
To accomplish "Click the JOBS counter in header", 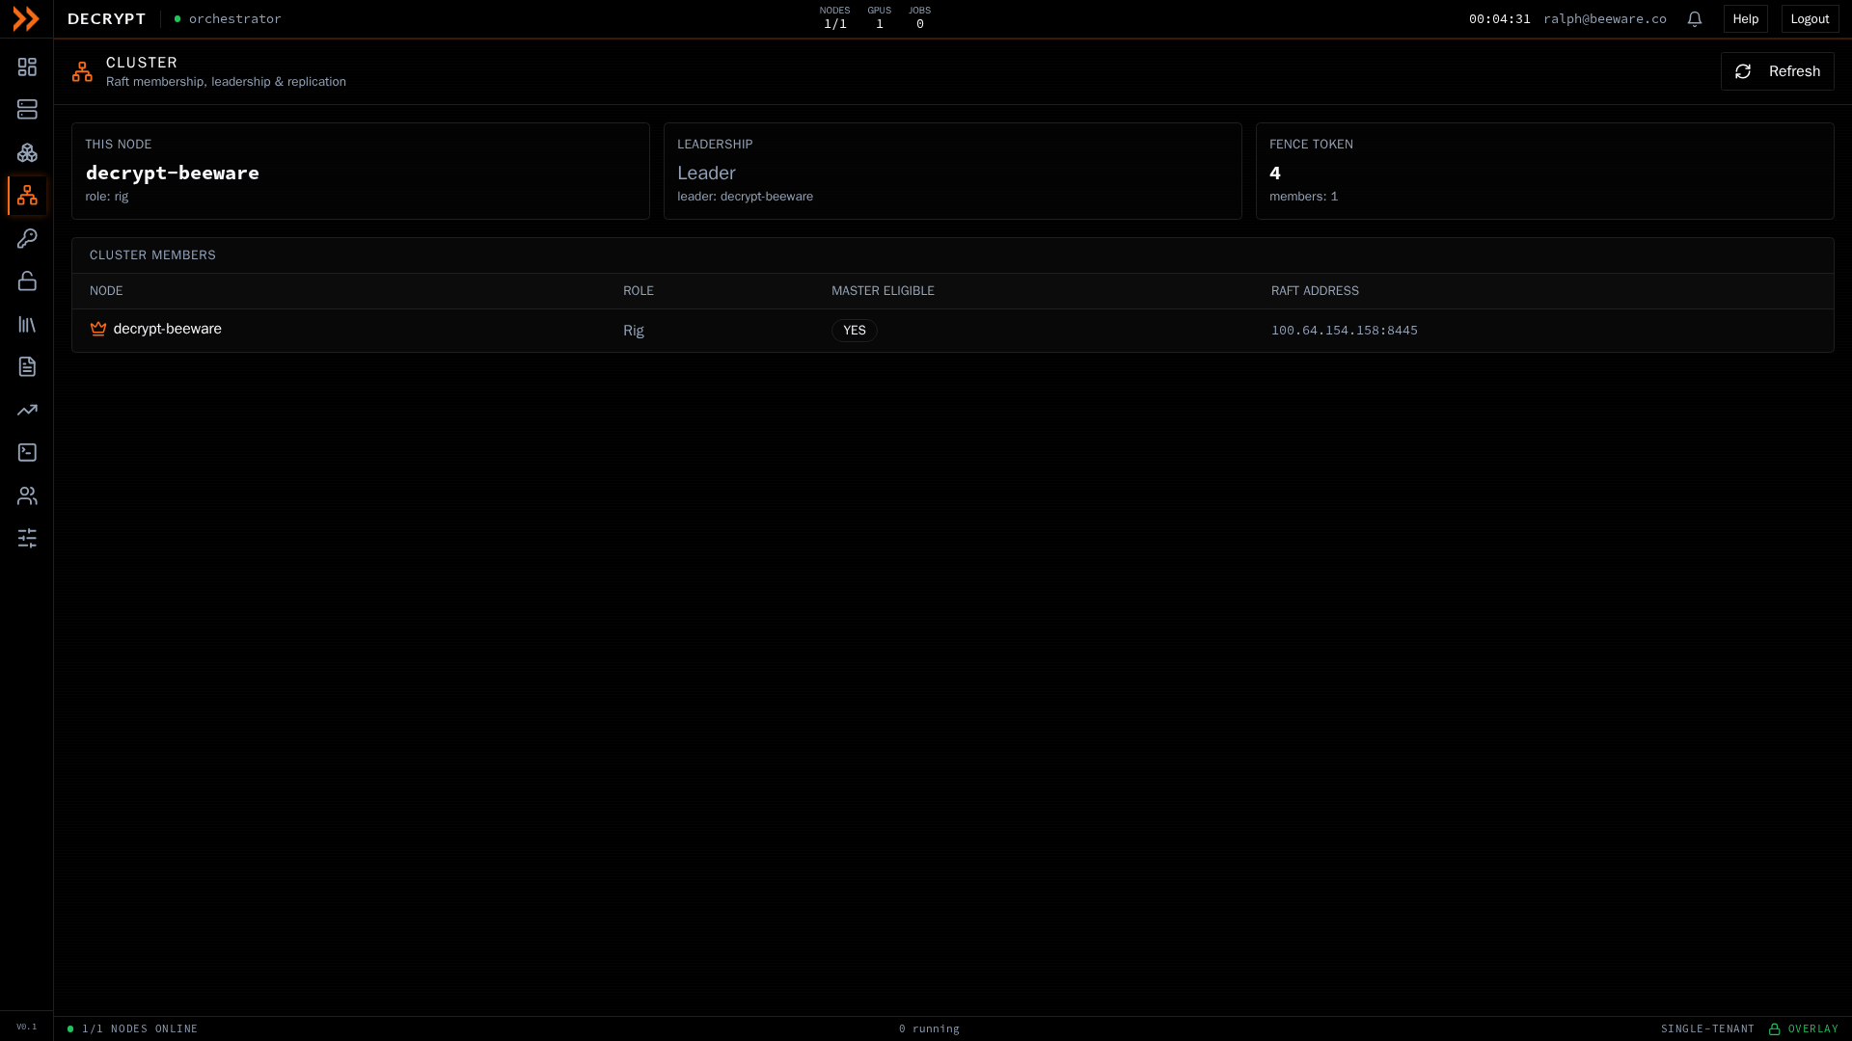I will click(x=919, y=18).
